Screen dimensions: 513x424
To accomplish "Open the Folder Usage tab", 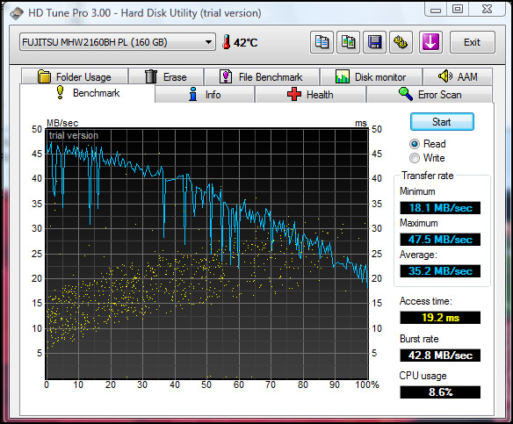I will (x=75, y=77).
